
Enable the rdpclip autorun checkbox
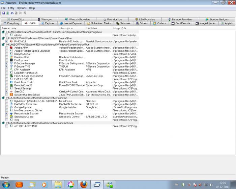point(6,35)
